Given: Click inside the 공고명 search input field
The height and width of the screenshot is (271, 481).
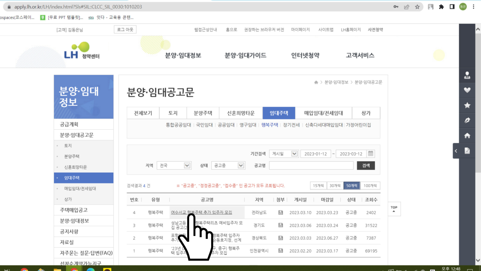Looking at the screenshot, I should pyautogui.click(x=311, y=165).
